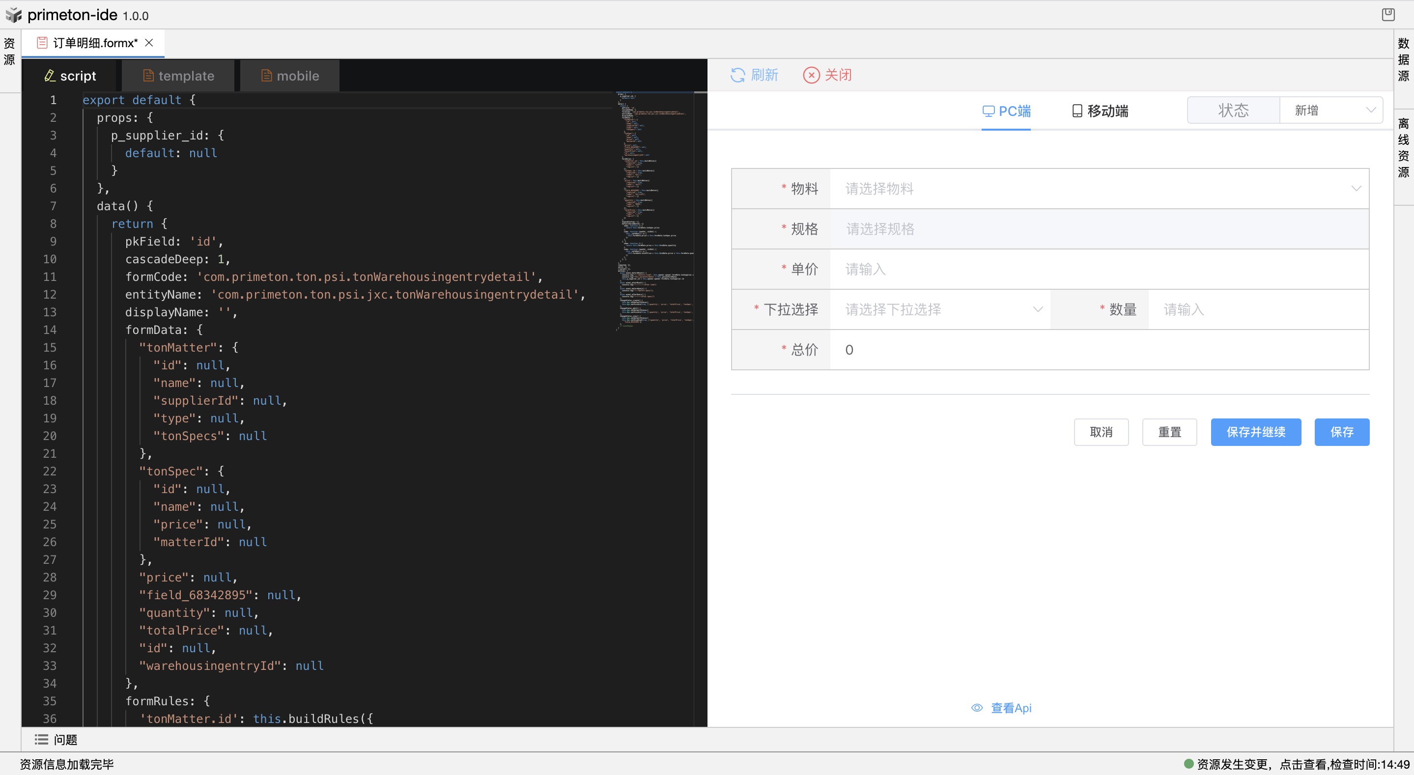
Task: Click the 取消 button
Action: (1101, 432)
